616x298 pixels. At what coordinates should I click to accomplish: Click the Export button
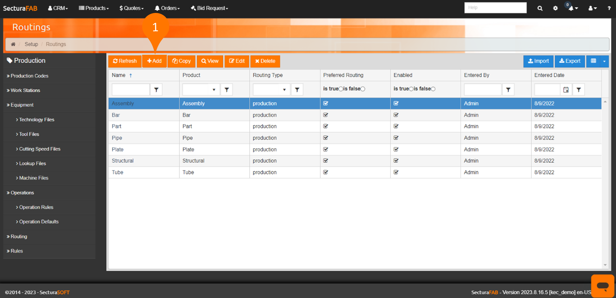pyautogui.click(x=570, y=61)
